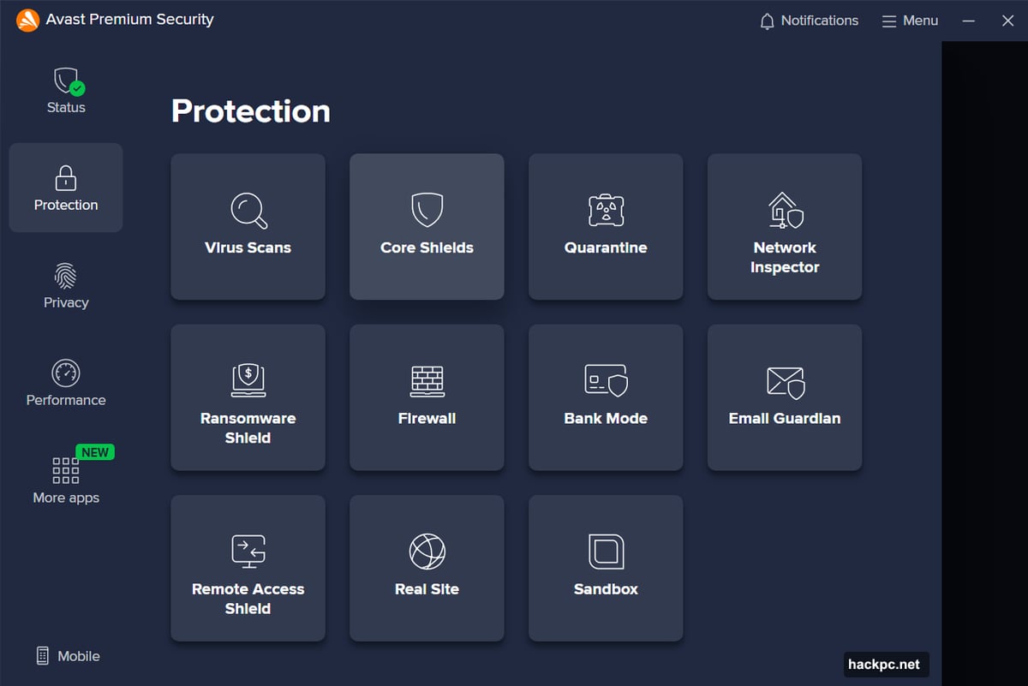
Task: Go to the Status sidebar tab
Action: (x=66, y=91)
